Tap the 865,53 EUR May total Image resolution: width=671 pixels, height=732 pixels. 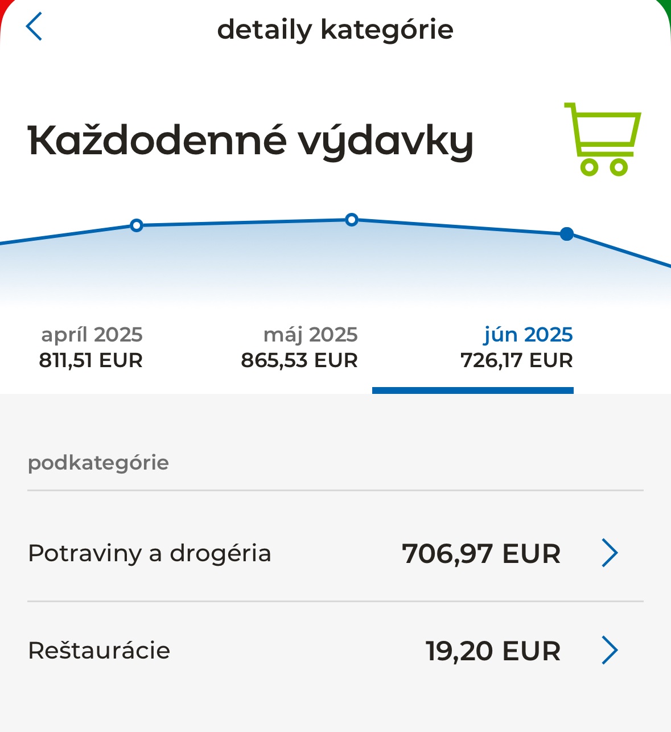pos(299,360)
